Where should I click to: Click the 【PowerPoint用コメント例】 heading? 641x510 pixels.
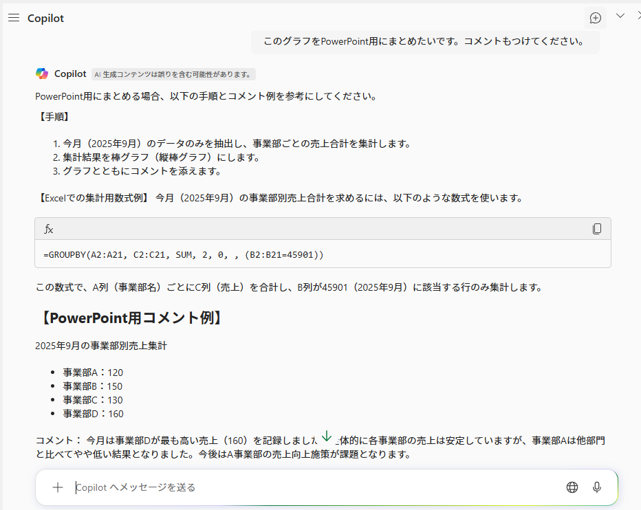[x=130, y=318]
